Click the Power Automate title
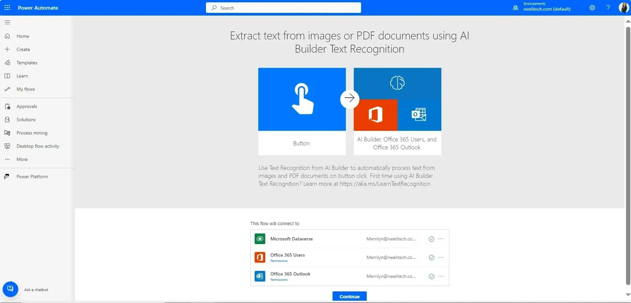The width and height of the screenshot is (631, 303). tap(38, 8)
